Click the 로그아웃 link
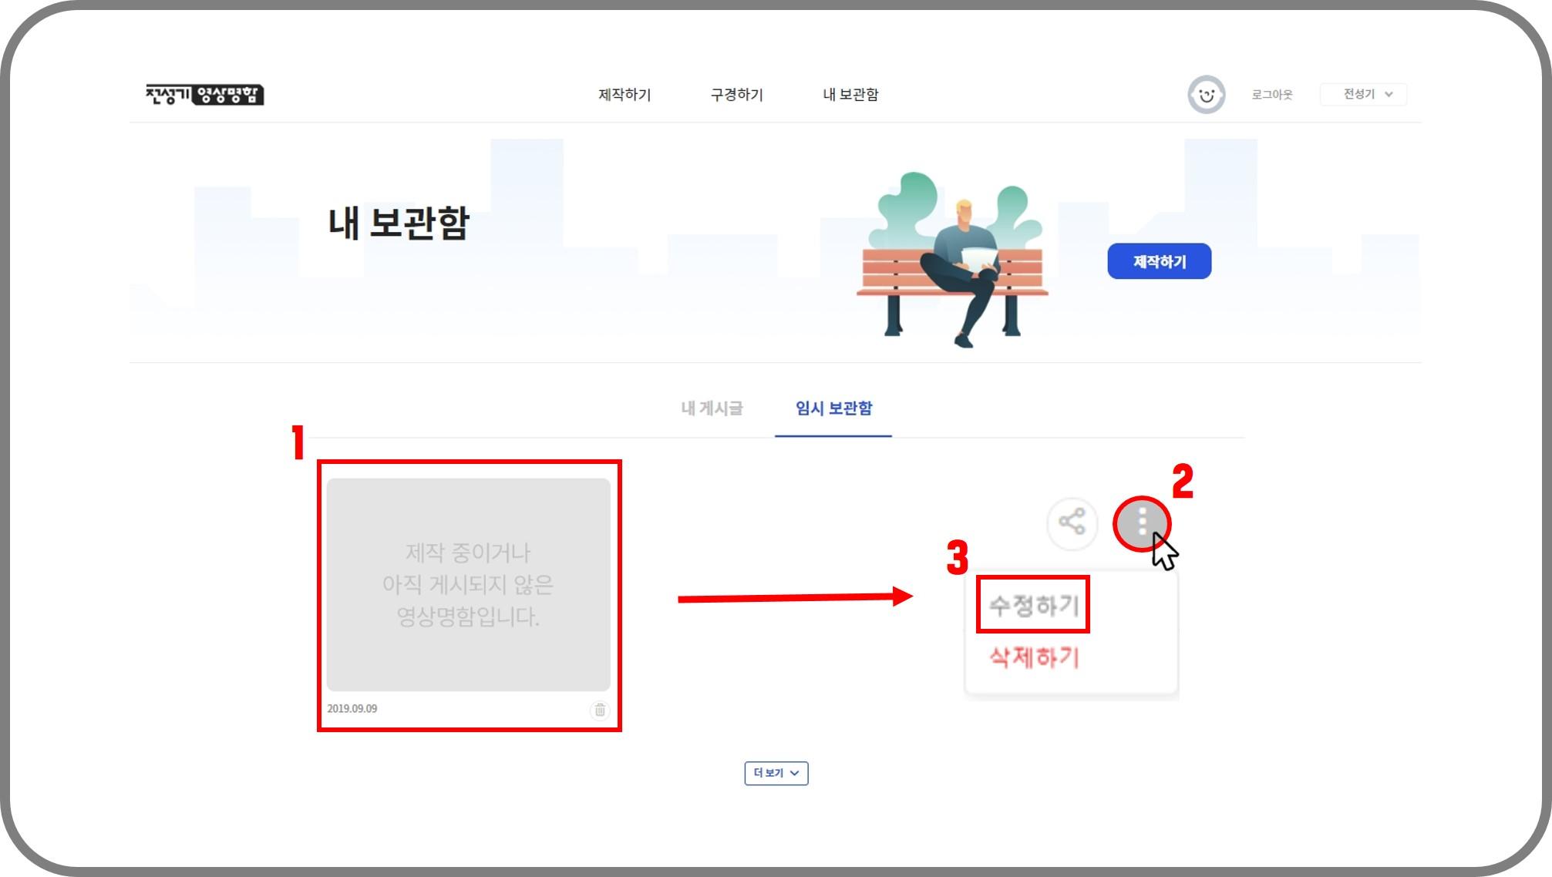 [1271, 95]
